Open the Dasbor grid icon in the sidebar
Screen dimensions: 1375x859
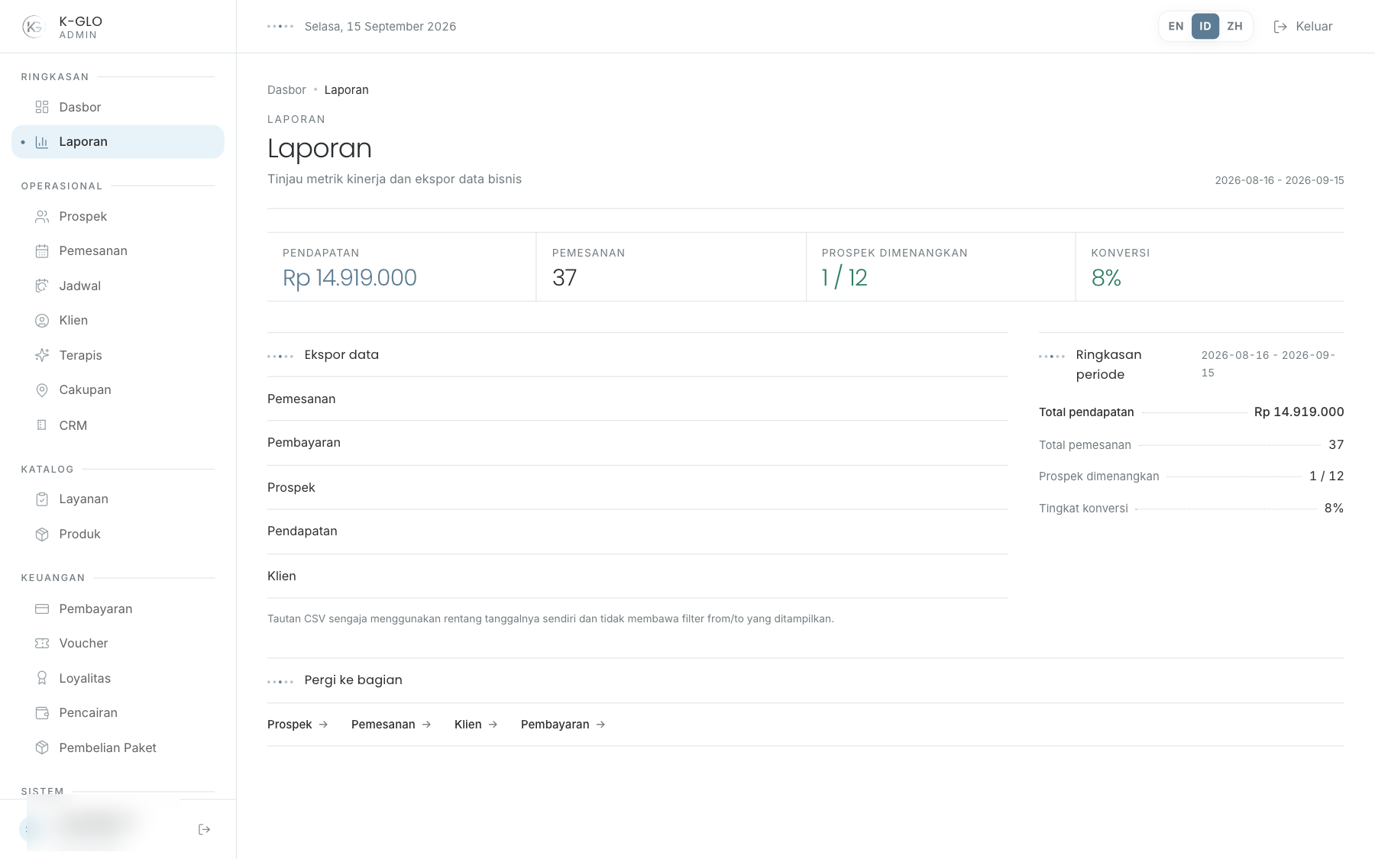pos(42,107)
